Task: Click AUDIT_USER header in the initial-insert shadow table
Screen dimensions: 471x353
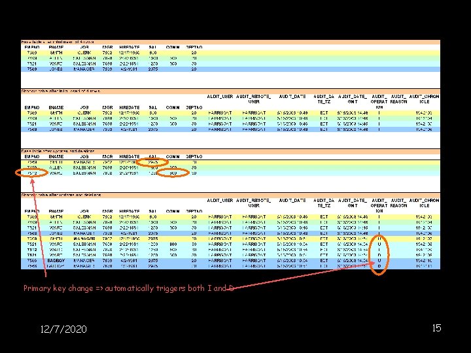Action: 220,97
